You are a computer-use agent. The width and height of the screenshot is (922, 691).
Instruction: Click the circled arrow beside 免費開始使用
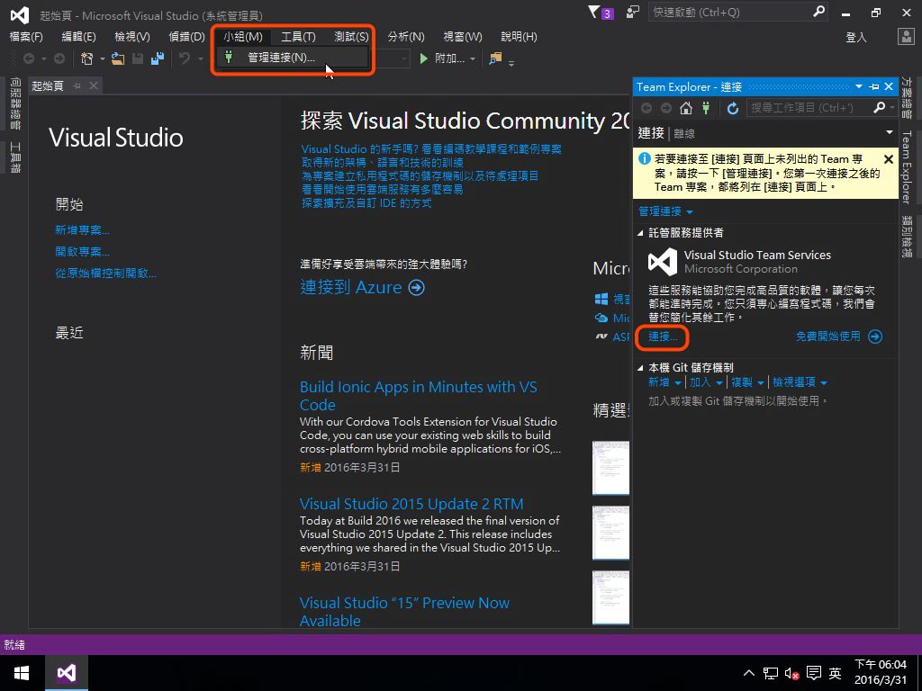[x=875, y=337]
